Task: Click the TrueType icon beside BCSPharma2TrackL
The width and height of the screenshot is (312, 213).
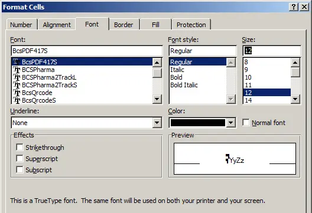Action: pyautogui.click(x=17, y=77)
